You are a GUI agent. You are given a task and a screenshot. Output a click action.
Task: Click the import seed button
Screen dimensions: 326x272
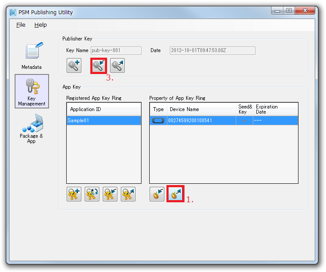pos(157,195)
